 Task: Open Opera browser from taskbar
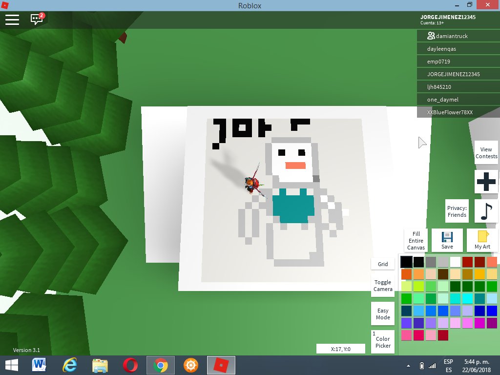(130, 365)
